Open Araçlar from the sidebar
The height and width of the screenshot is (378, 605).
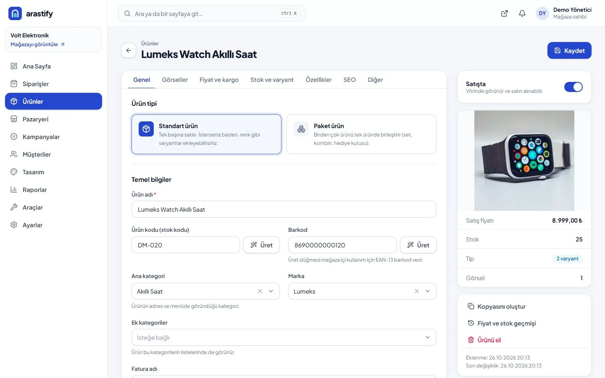coord(53,207)
